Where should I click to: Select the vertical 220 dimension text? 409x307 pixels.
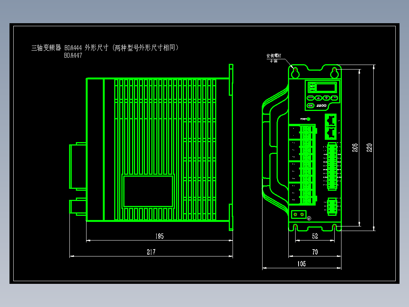coord(370,148)
